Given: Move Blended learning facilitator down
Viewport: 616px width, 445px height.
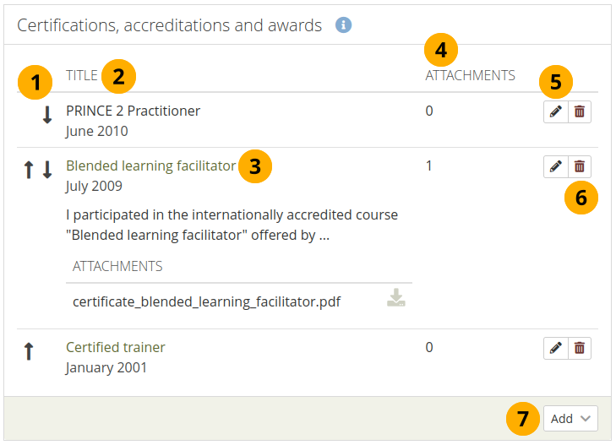Looking at the screenshot, I should click(x=47, y=170).
